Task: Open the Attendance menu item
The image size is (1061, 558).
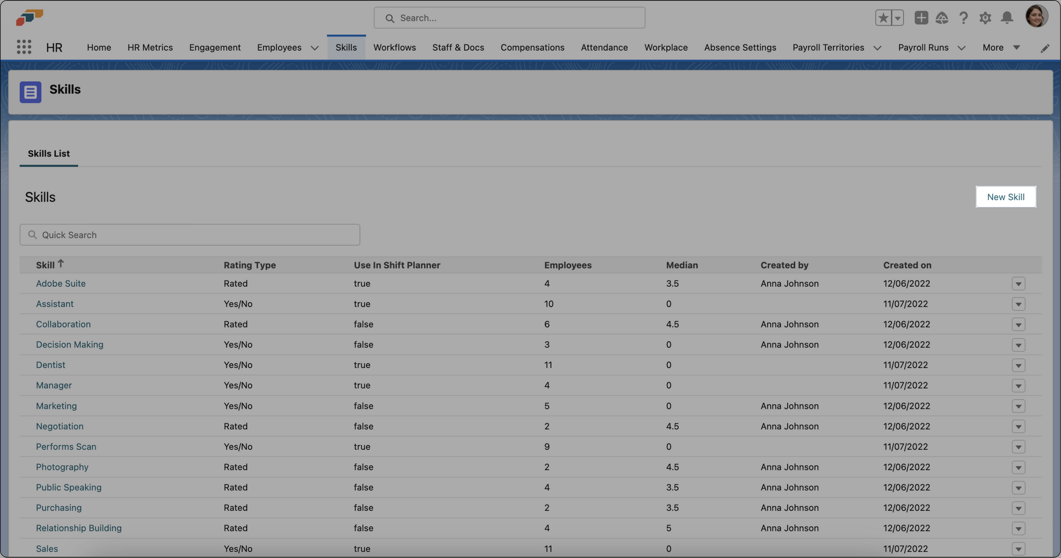Action: pyautogui.click(x=604, y=47)
